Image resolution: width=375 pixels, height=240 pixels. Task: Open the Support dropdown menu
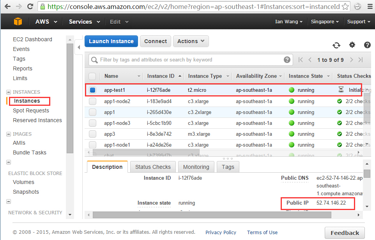click(359, 22)
